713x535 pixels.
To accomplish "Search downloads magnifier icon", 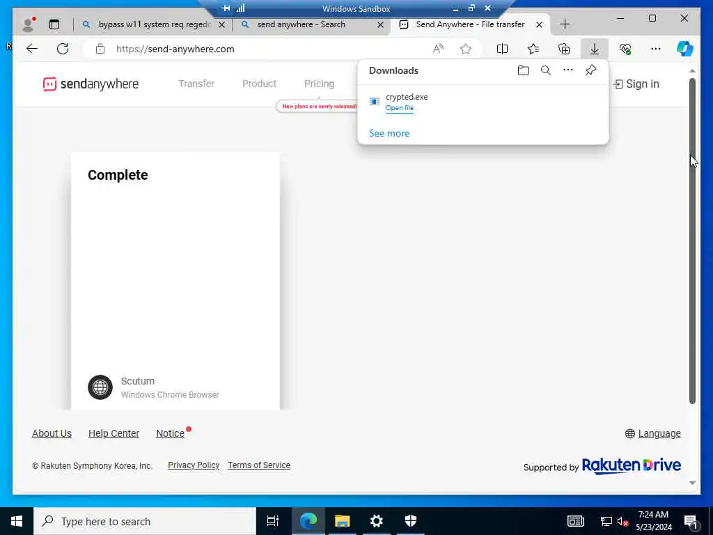I will point(546,70).
